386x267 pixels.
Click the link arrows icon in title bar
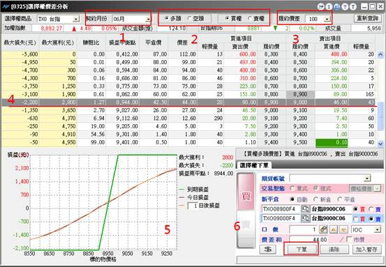321,7
